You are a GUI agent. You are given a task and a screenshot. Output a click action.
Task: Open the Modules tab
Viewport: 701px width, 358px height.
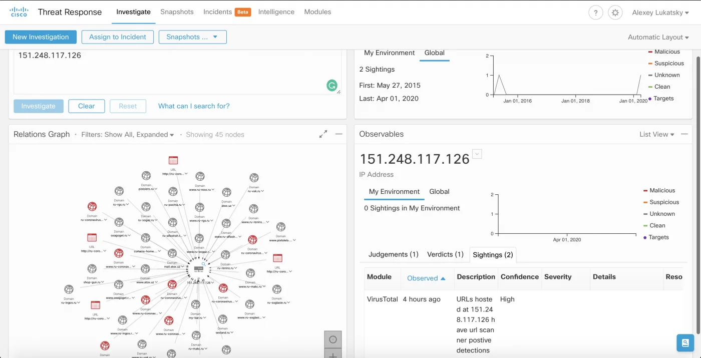pos(317,12)
